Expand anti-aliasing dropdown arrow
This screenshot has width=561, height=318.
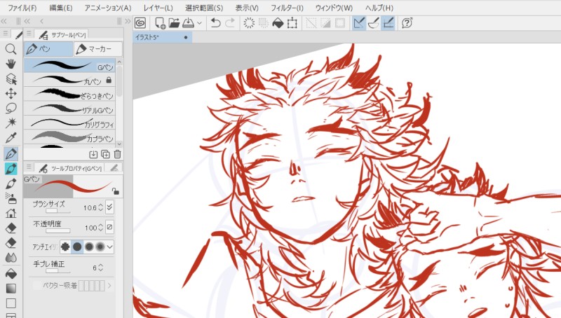point(109,247)
